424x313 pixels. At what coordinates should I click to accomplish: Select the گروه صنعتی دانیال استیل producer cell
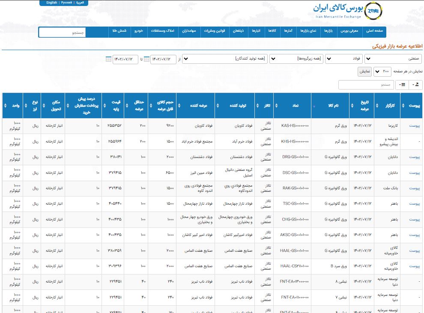(x=235, y=173)
